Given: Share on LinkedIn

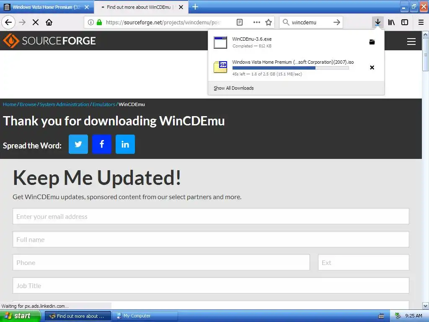Looking at the screenshot, I should (125, 144).
